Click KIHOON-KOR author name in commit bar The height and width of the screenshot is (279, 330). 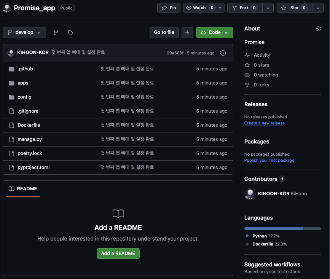tap(33, 53)
